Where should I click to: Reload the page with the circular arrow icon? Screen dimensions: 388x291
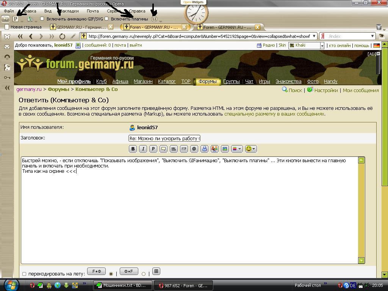tap(62, 36)
